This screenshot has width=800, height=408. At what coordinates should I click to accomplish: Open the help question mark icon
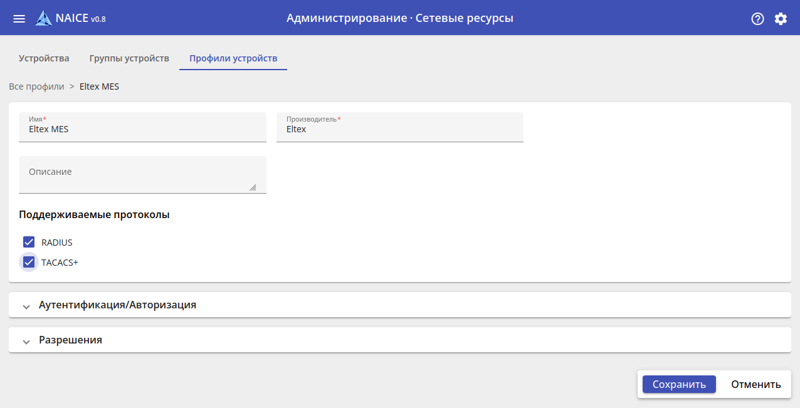(758, 19)
